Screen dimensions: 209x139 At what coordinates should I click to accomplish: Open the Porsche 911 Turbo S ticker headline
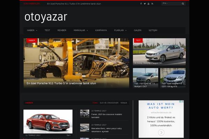coord(74,4)
